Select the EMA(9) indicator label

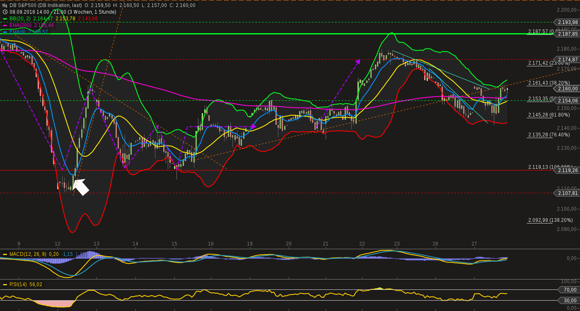point(18,32)
